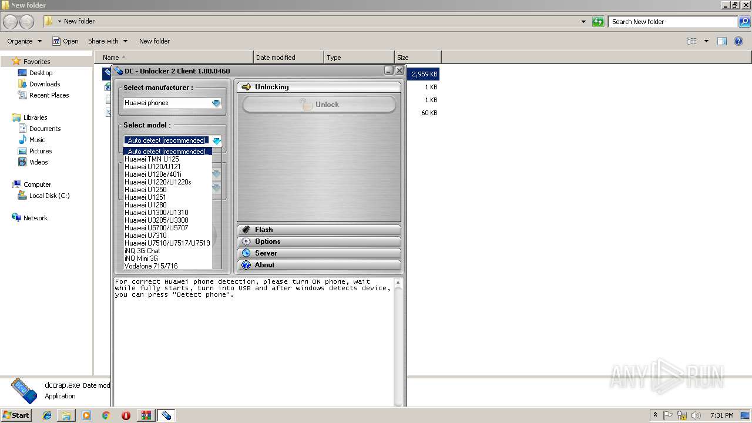752x423 pixels.
Task: Click New folder toolbar button
Action: pos(155,41)
